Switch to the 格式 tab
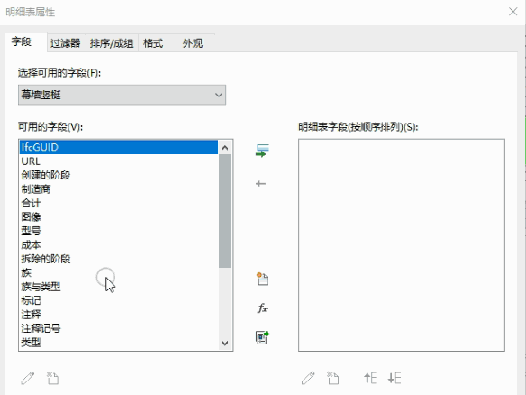 point(153,43)
